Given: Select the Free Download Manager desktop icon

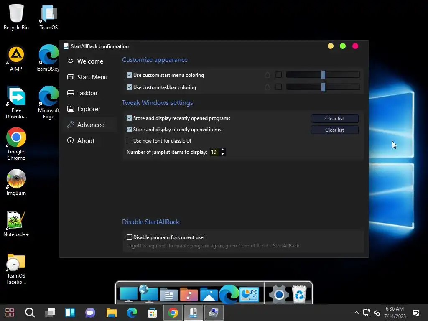Looking at the screenshot, I should [x=16, y=103].
